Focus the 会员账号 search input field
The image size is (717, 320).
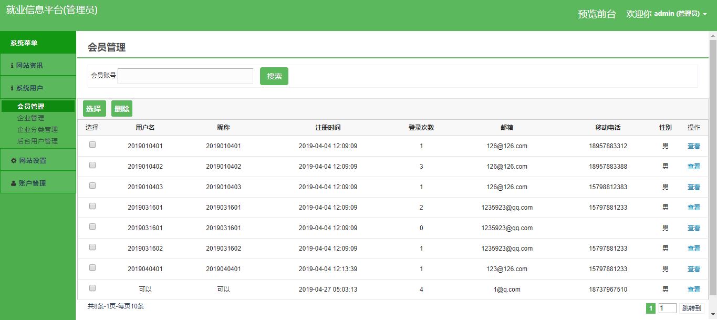click(x=185, y=76)
